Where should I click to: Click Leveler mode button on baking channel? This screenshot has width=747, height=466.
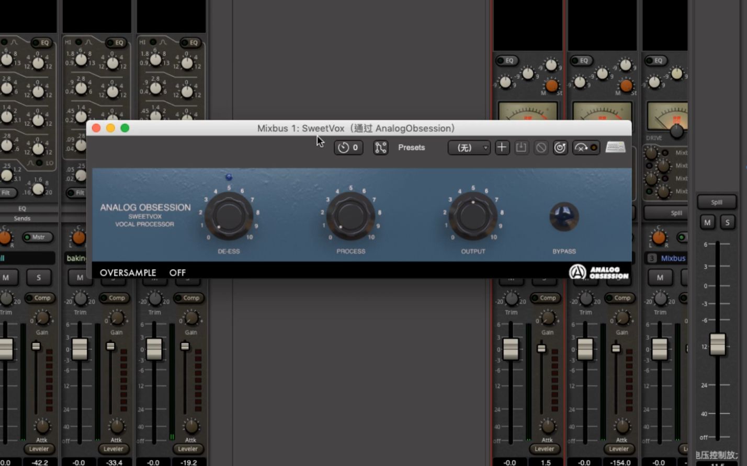click(x=114, y=449)
